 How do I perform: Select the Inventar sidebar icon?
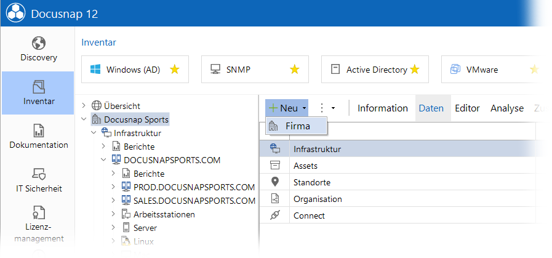(39, 87)
